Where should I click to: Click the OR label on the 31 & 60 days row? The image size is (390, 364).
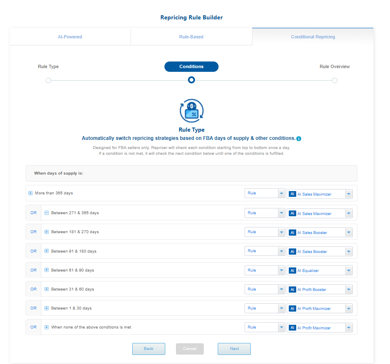point(33,289)
